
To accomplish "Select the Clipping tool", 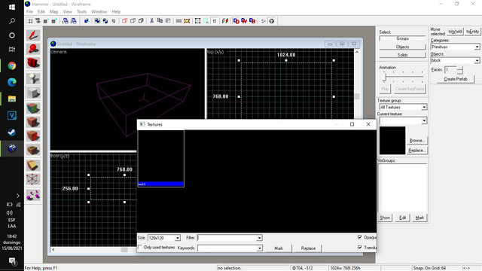I will click(33, 166).
